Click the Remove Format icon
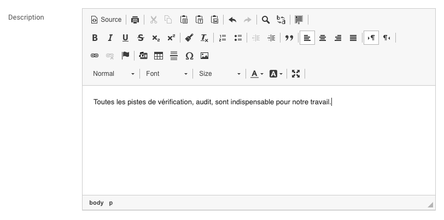444x220 pixels. (x=205, y=38)
